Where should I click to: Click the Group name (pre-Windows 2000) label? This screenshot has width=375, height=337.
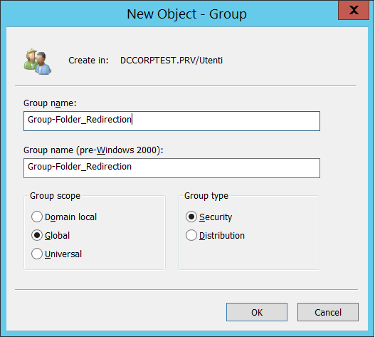tap(93, 150)
